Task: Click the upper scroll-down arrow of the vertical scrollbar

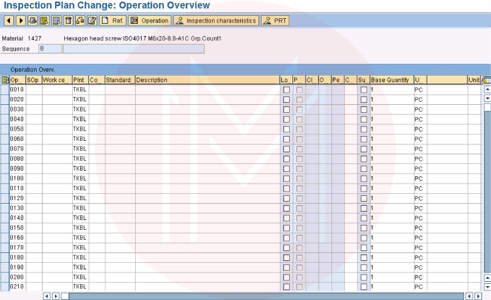Action: coord(487,98)
